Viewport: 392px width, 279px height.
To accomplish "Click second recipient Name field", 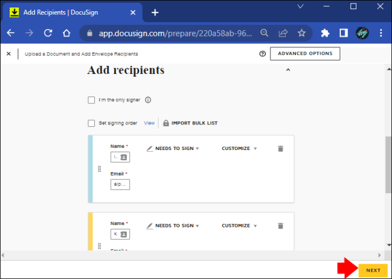I will [x=120, y=234].
